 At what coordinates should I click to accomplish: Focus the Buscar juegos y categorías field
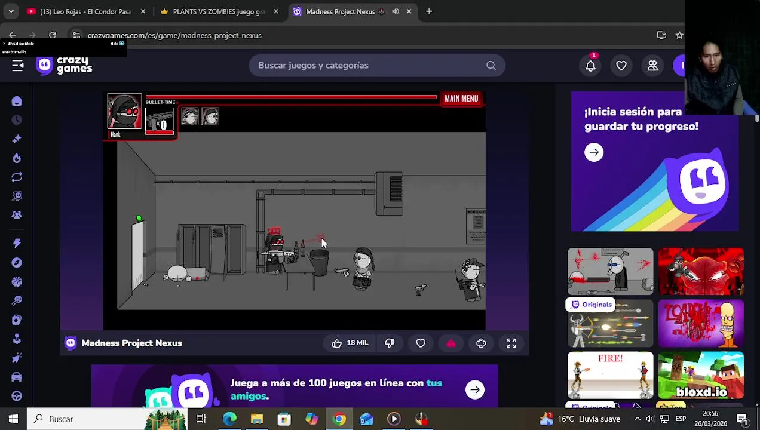coord(376,66)
